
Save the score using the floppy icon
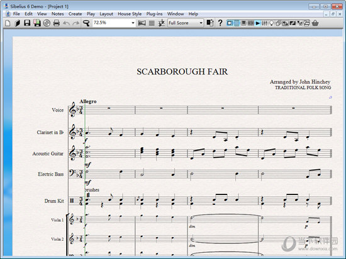point(27,23)
